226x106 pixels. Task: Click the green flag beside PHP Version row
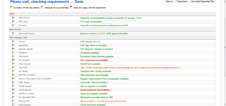14,42
